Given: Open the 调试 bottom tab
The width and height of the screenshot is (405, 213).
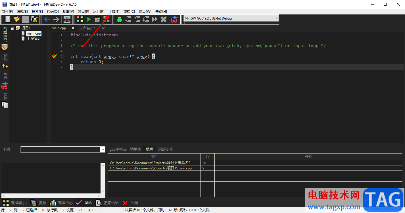Looking at the screenshot, I should 84,203.
